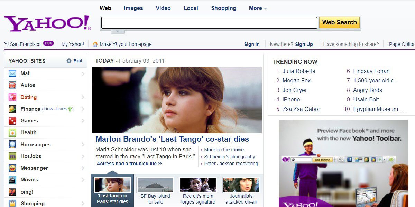This screenshot has height=207, width=415.
Task: Click the house icon beside Make Y! your homepage
Action: point(95,44)
